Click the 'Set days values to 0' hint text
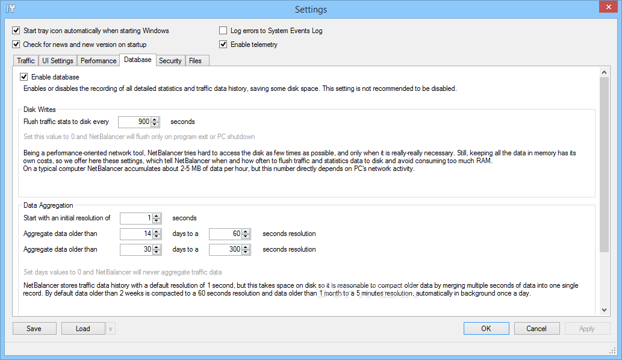622x360 pixels. point(123,272)
